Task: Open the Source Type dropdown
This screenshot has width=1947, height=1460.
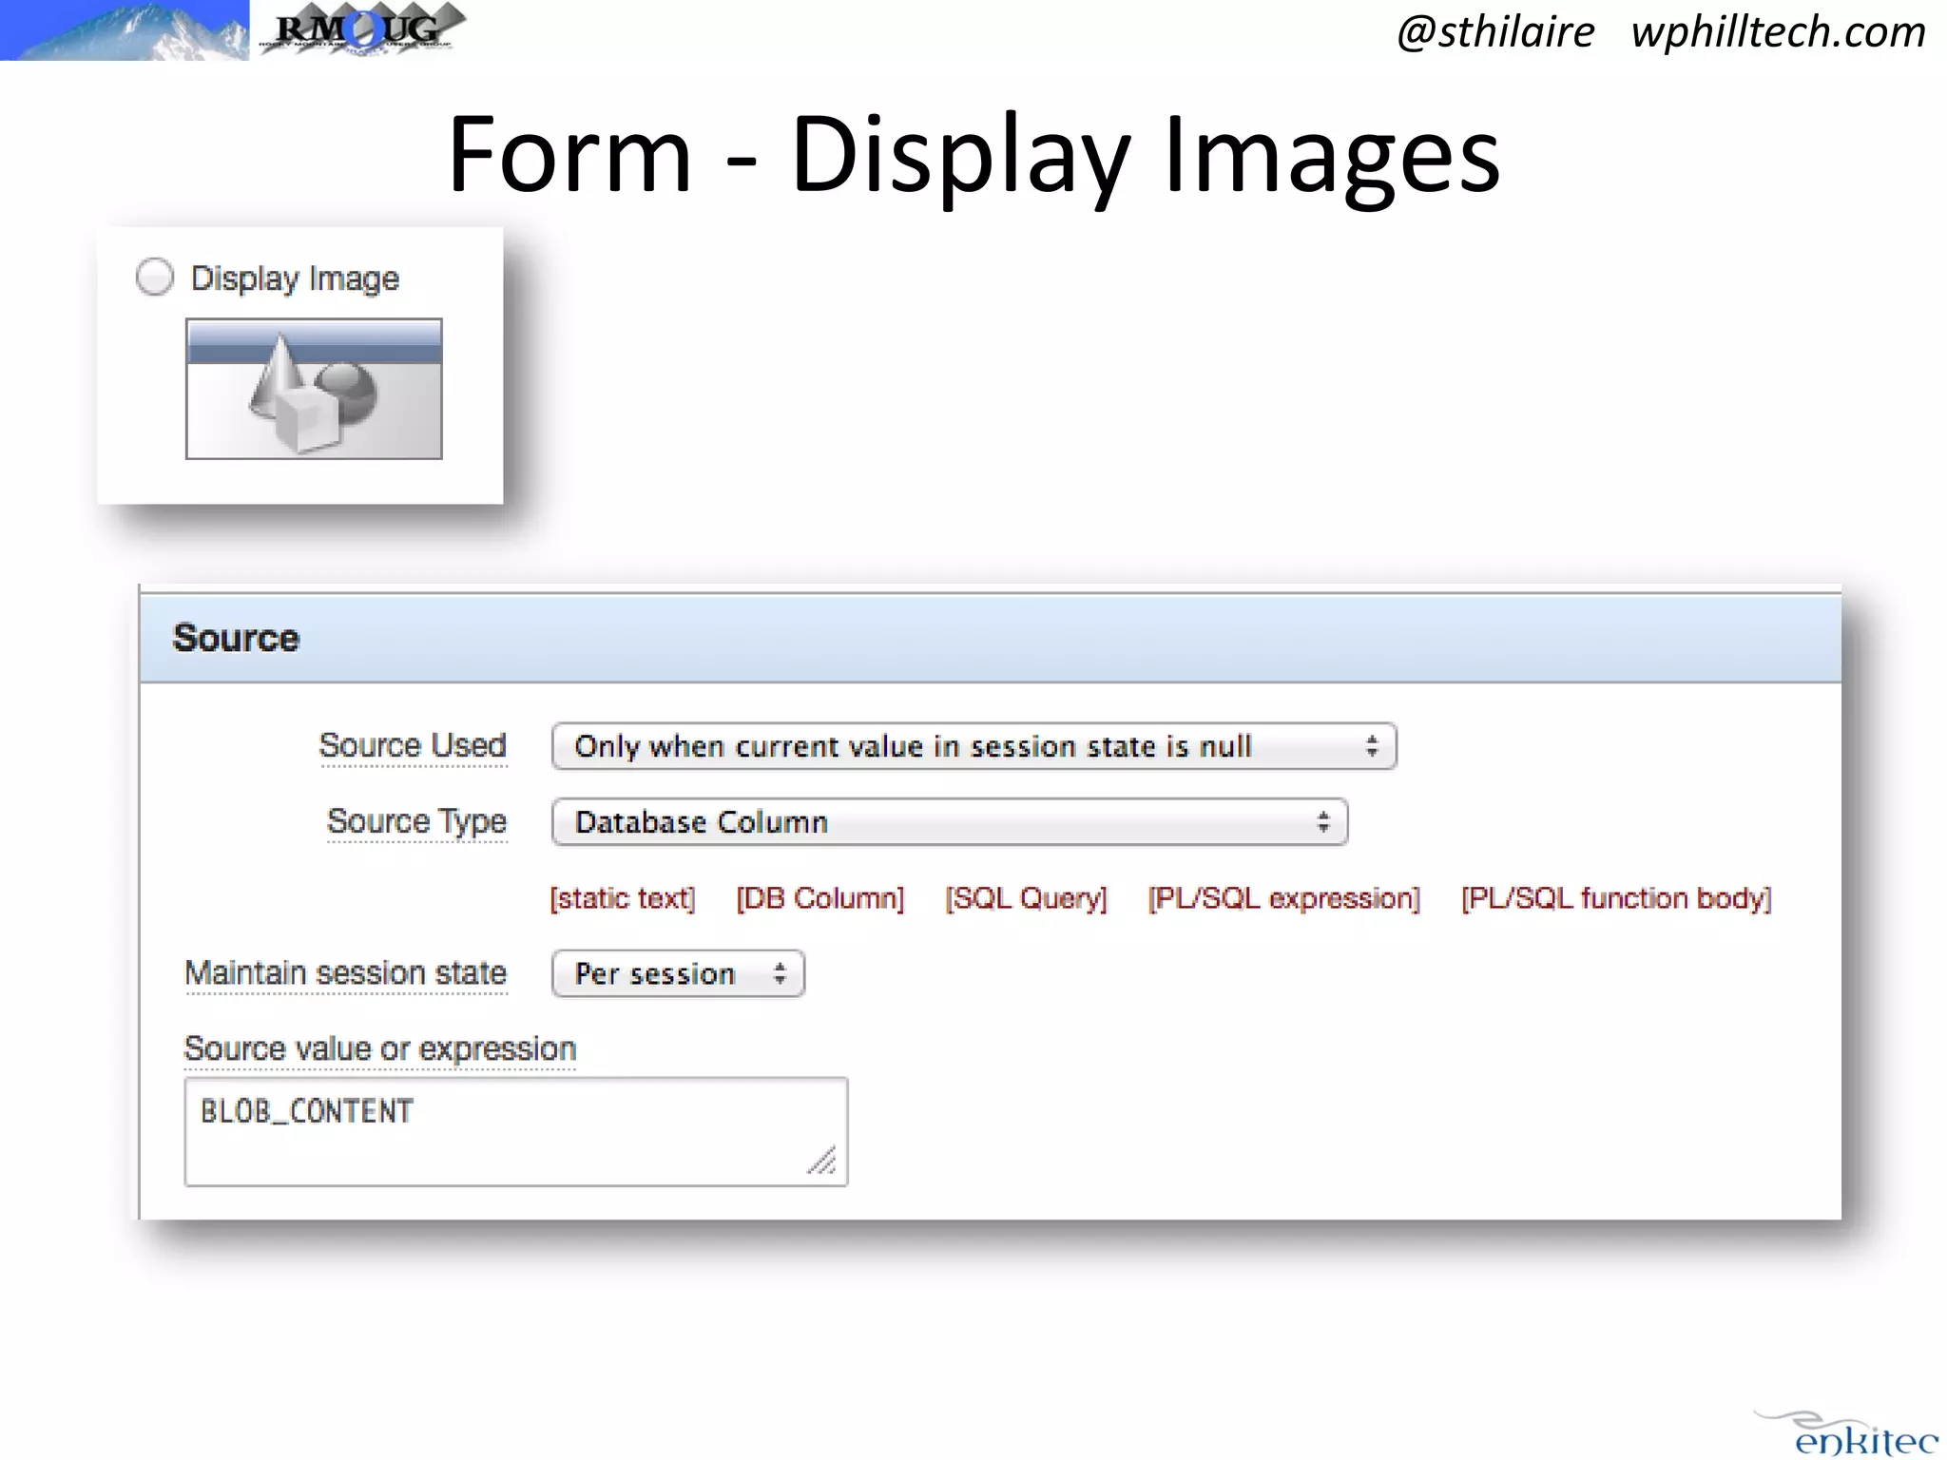Action: pyautogui.click(x=950, y=822)
